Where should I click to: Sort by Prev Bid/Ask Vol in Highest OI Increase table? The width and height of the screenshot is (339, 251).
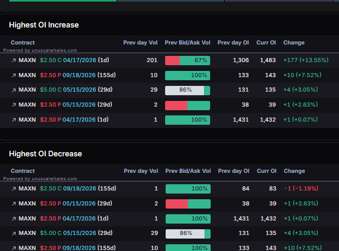[187, 42]
